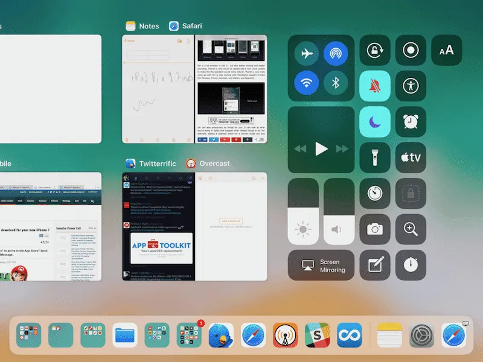Launch Overcast from the dock
Viewport: 483px width, 362px height.
(x=285, y=335)
